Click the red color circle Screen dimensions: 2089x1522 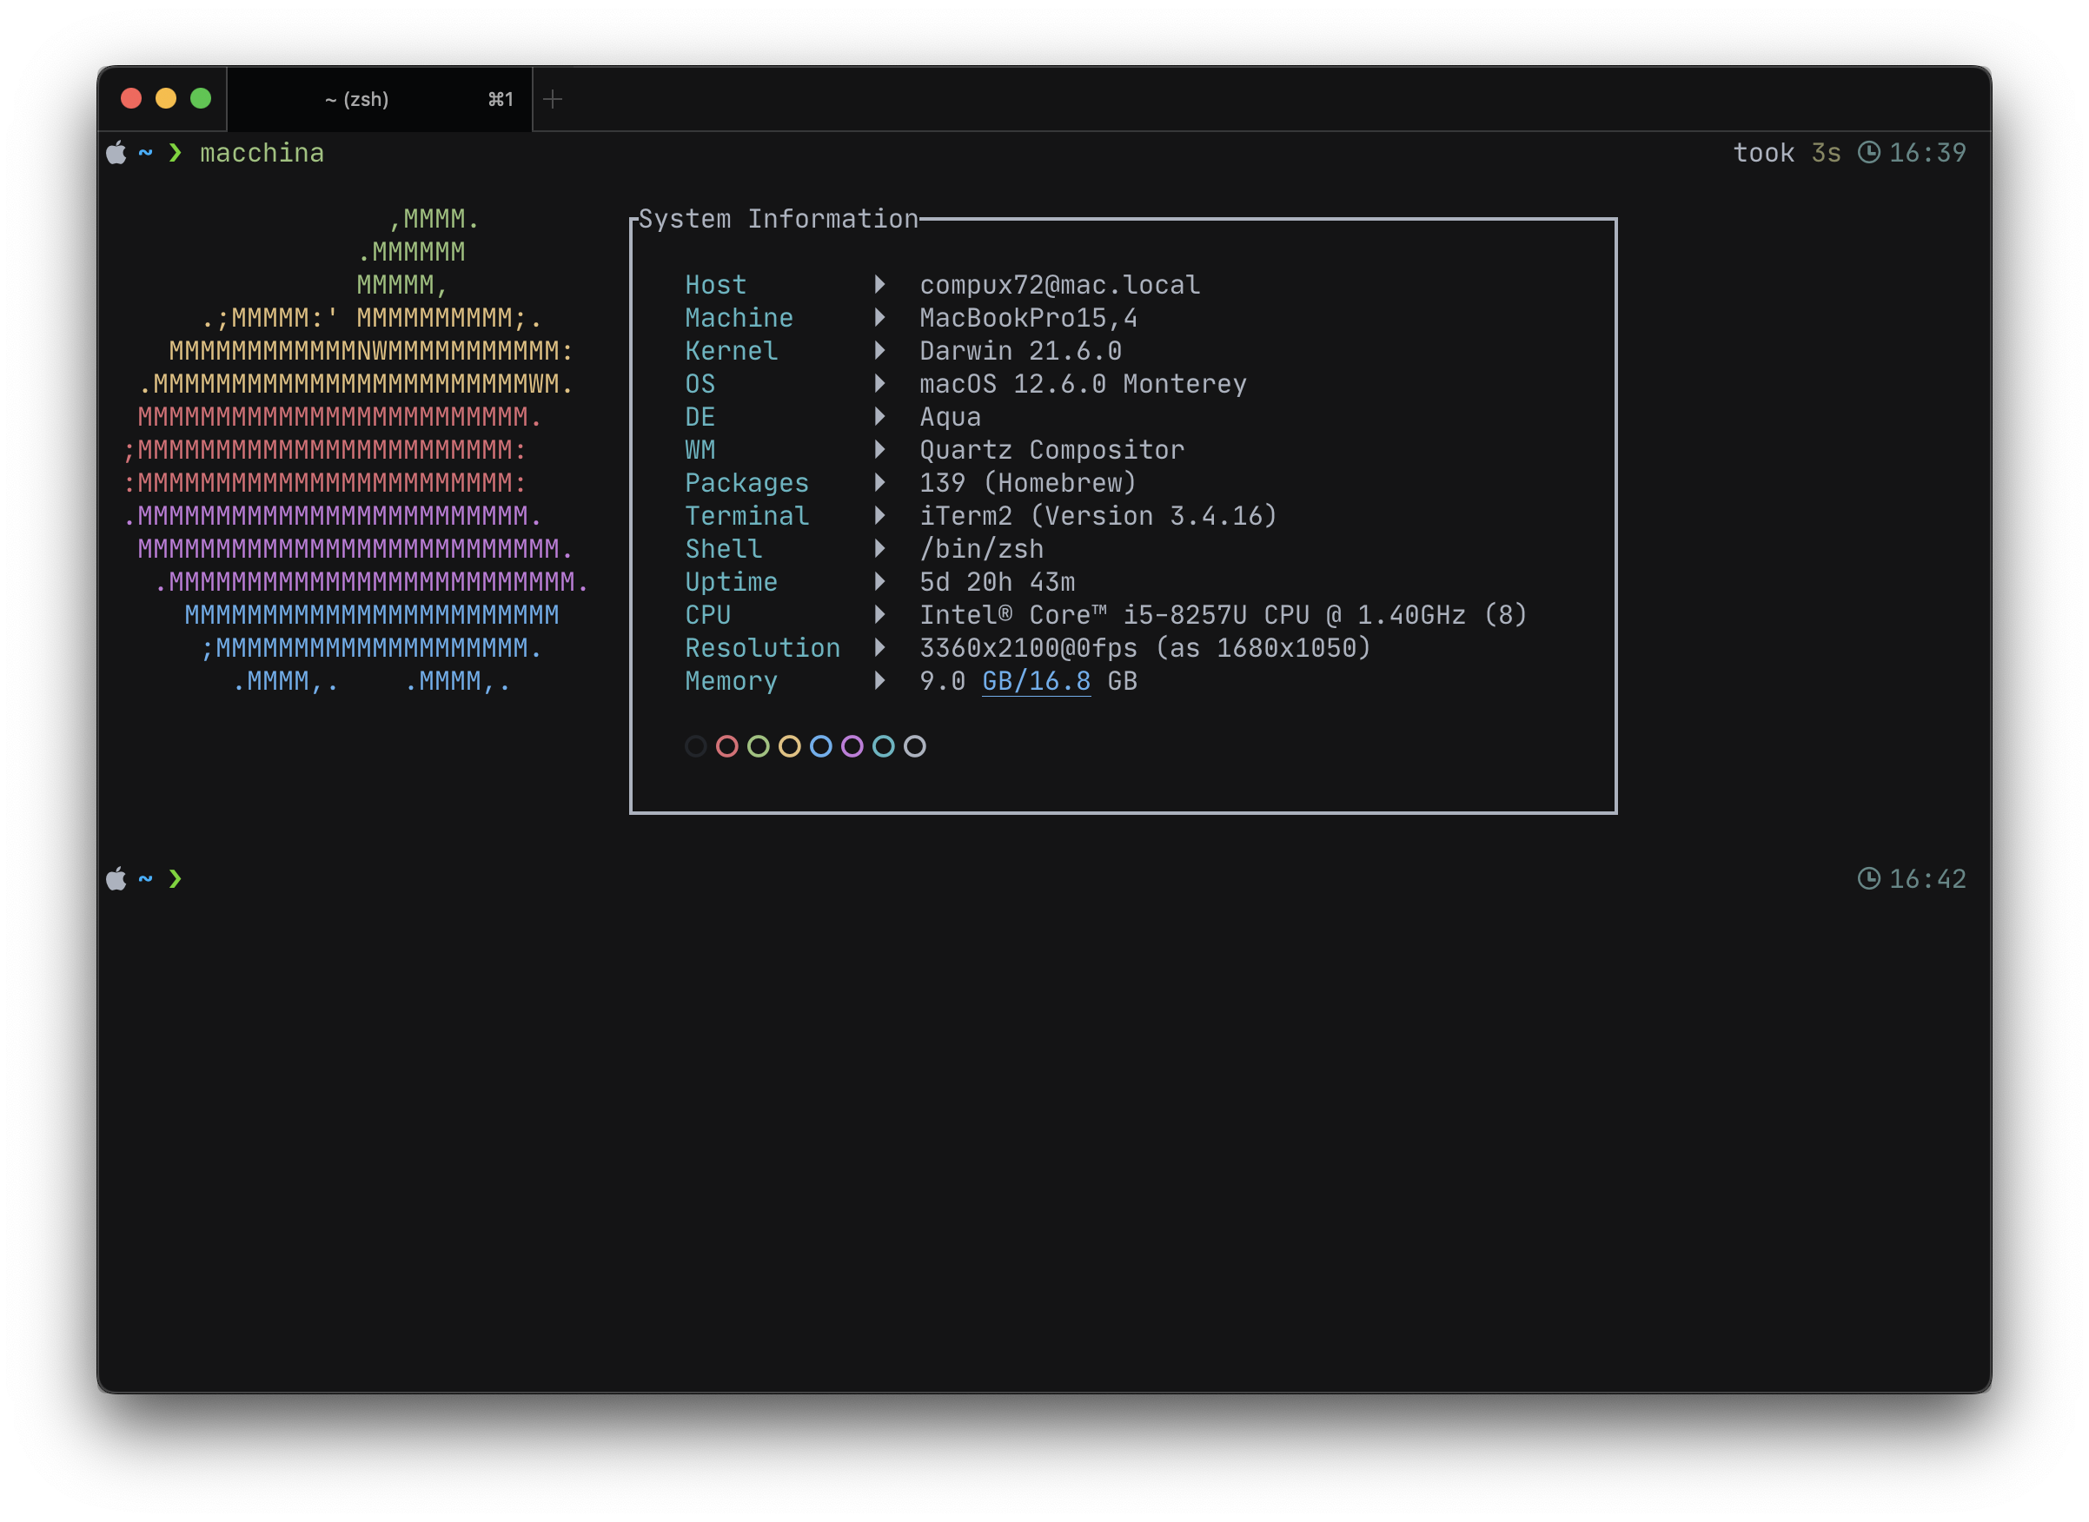tap(727, 746)
